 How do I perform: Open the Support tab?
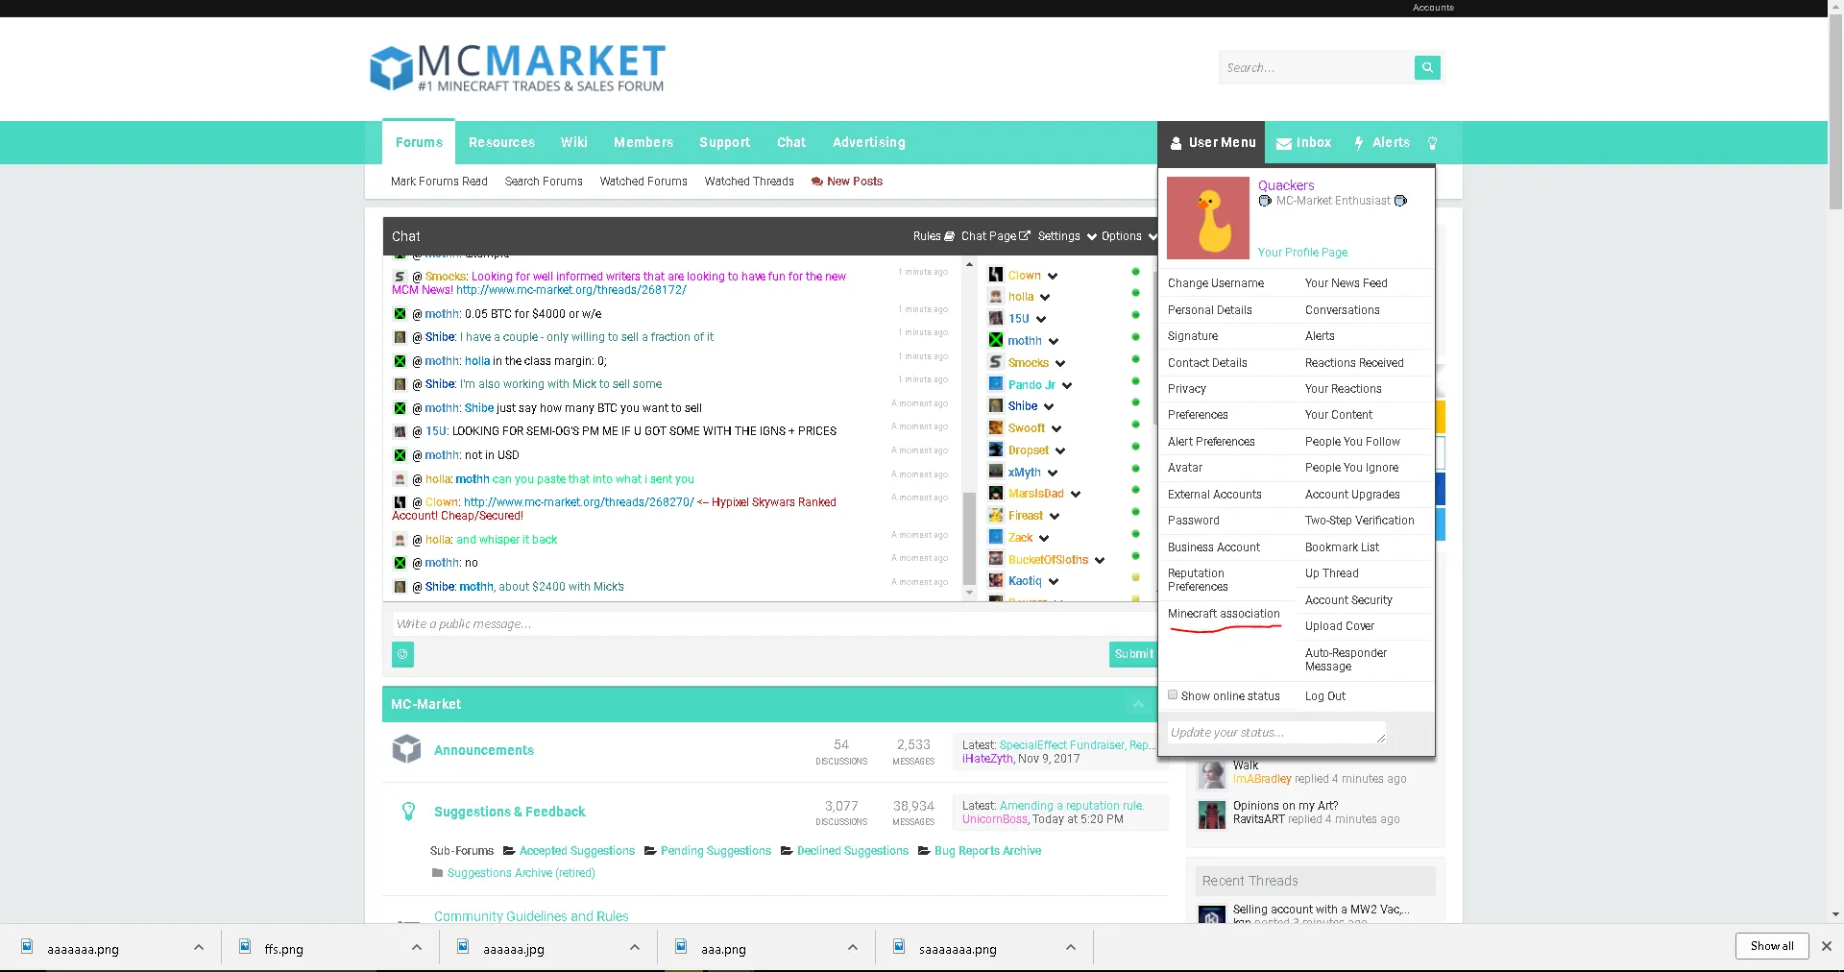click(x=724, y=142)
